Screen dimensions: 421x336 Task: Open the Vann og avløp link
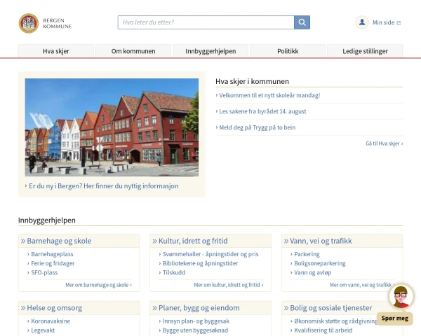313,272
